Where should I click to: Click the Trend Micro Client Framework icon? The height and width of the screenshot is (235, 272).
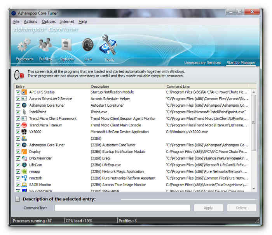(x=24, y=118)
